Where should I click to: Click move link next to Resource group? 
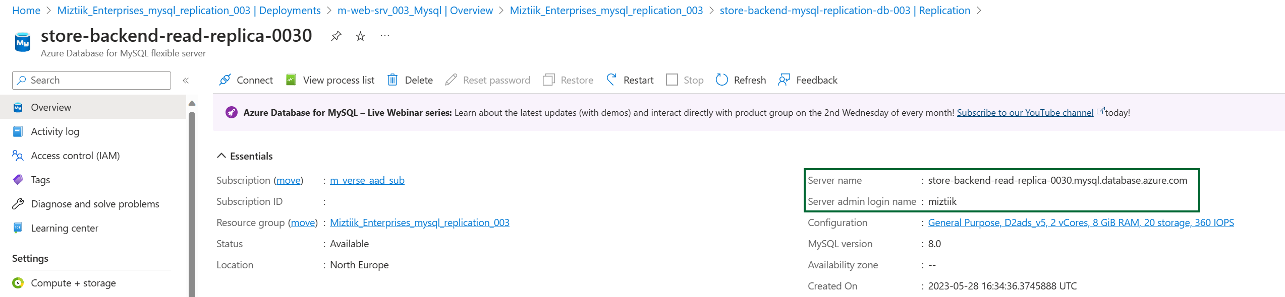pos(303,222)
